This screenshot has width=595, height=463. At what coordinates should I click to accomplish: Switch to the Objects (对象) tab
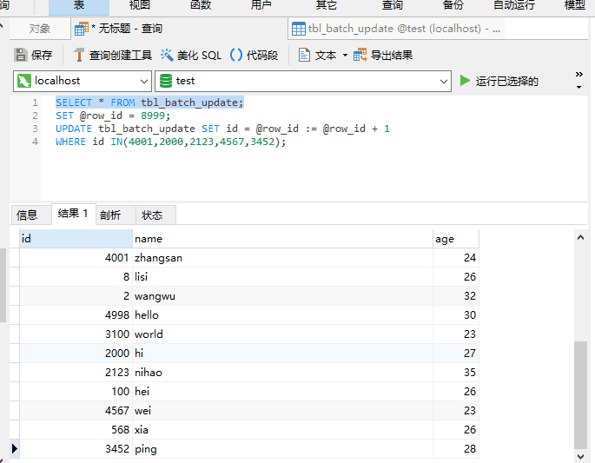(40, 29)
